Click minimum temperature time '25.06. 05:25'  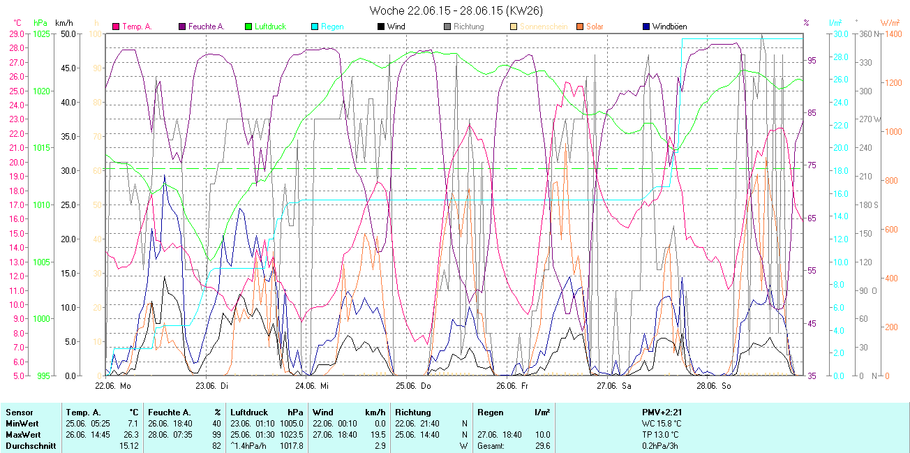tap(87, 424)
